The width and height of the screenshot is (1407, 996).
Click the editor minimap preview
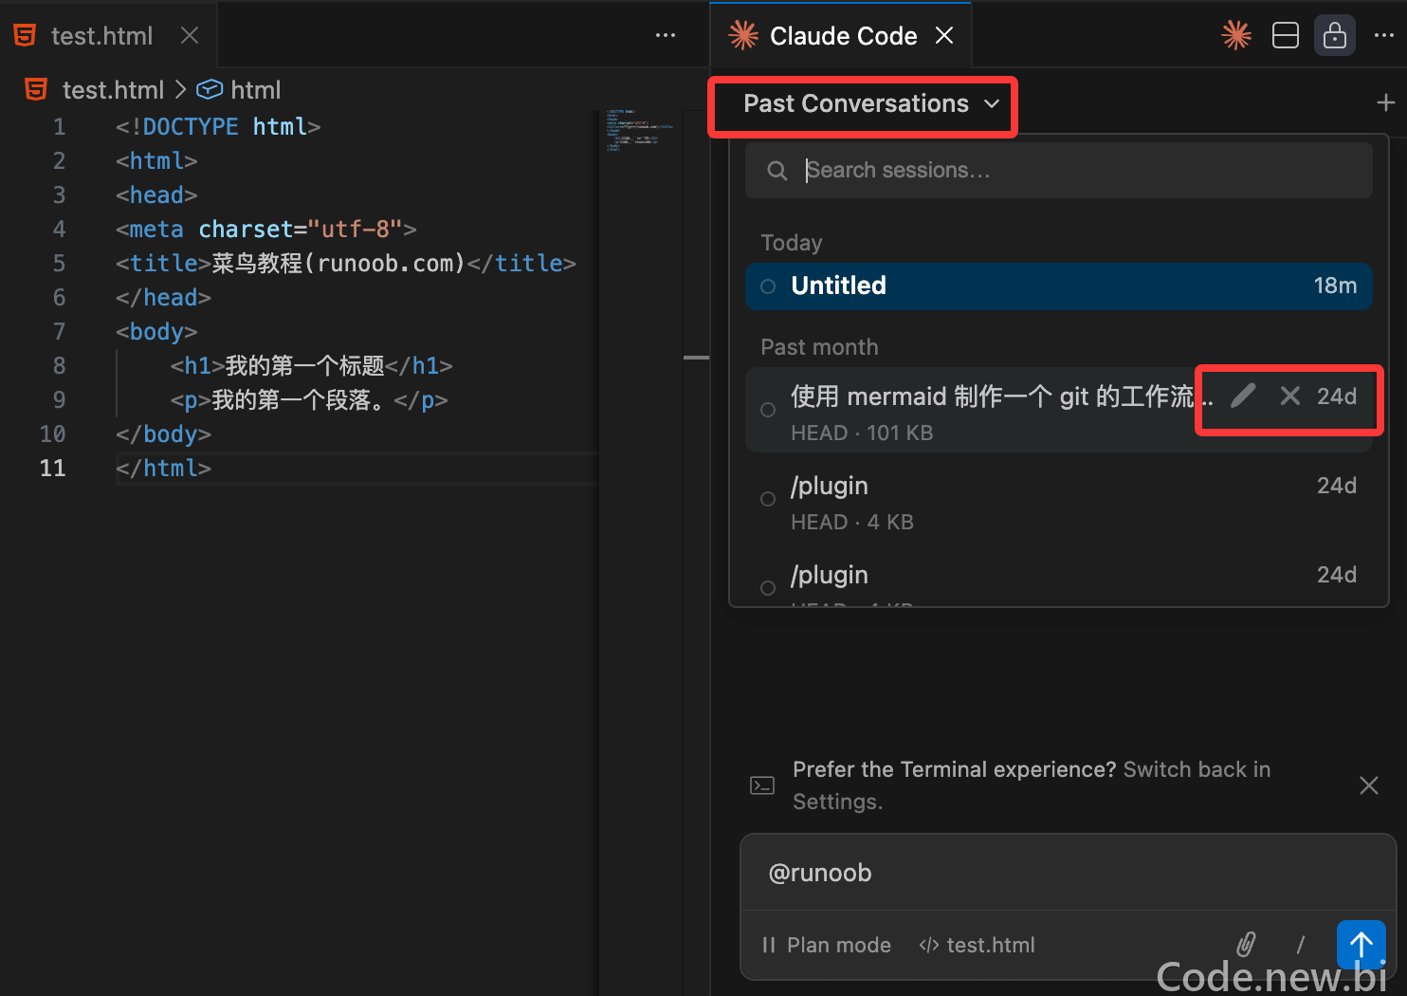(x=641, y=131)
